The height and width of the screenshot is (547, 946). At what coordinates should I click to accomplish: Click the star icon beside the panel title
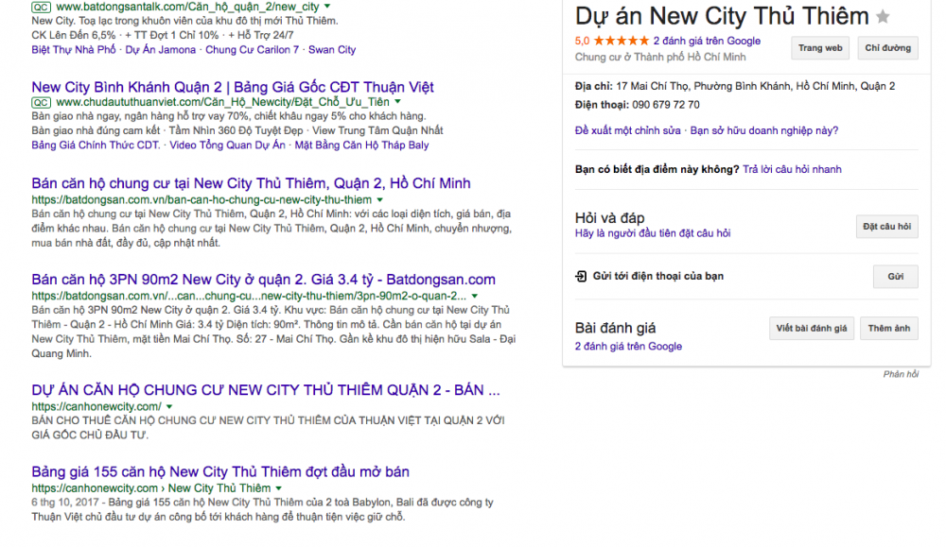883,17
